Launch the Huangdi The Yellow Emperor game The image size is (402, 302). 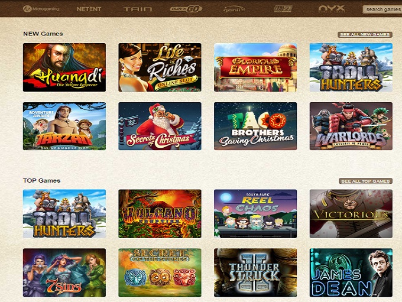[x=64, y=67]
